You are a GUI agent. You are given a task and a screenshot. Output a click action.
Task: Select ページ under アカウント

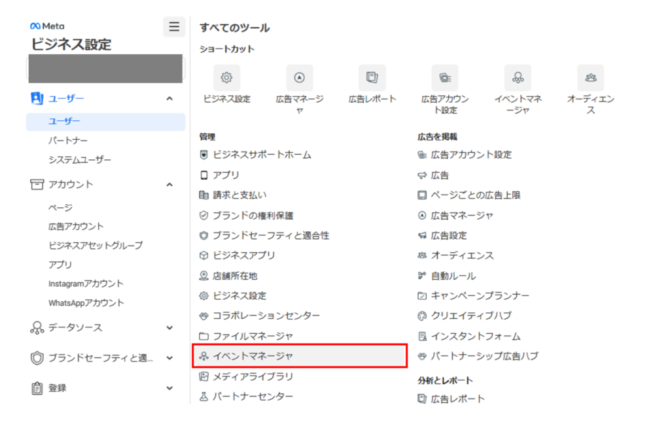pyautogui.click(x=60, y=208)
